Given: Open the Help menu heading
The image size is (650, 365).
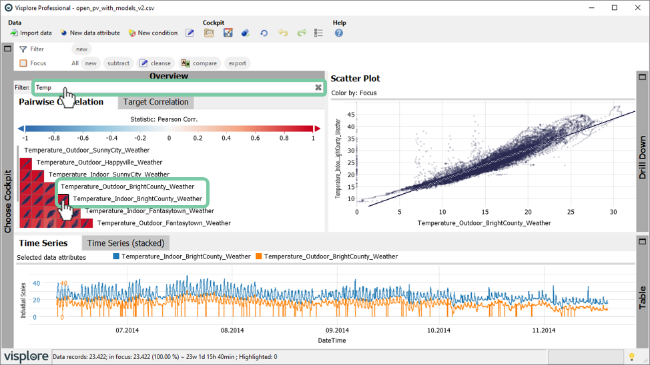Looking at the screenshot, I should (x=339, y=23).
